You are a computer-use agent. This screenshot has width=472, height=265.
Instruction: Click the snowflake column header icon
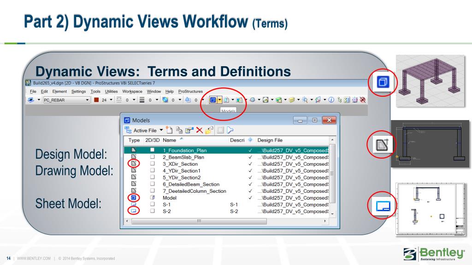(250, 140)
